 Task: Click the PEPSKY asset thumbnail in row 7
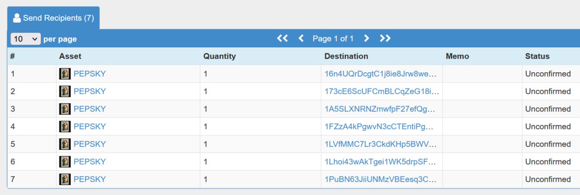click(65, 179)
